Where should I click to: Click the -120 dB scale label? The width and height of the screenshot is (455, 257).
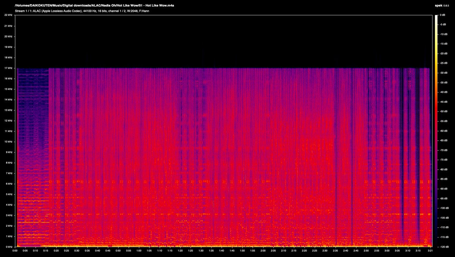pos(445,247)
